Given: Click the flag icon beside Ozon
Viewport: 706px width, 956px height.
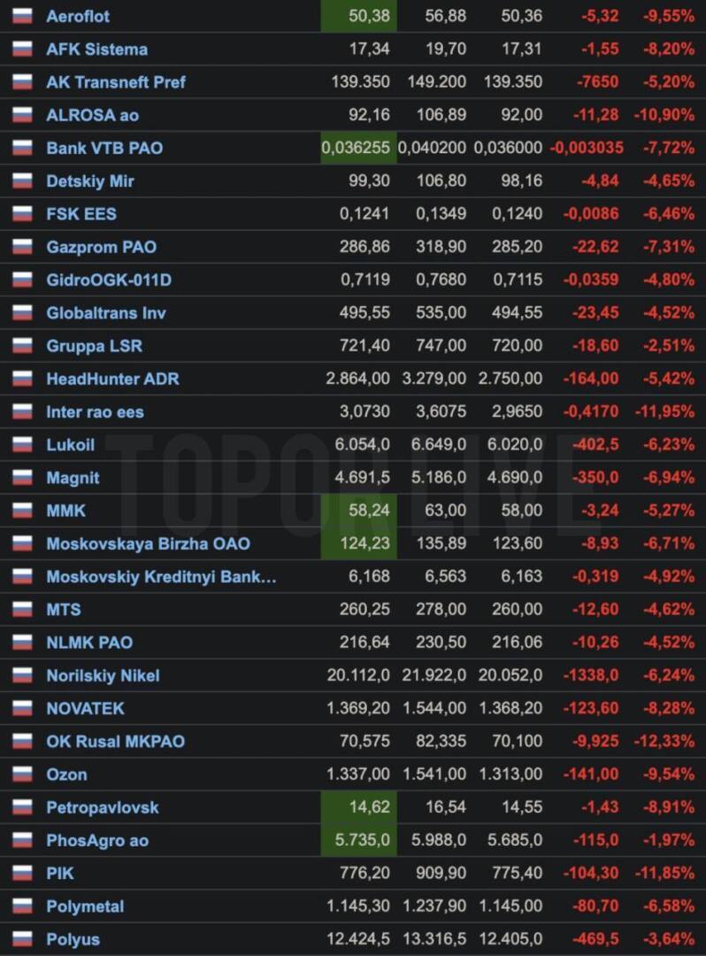Looking at the screenshot, I should pyautogui.click(x=22, y=775).
